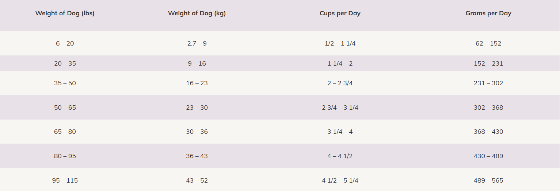
Task: Select the 20 – 35 lbs cell
Action: (65, 63)
